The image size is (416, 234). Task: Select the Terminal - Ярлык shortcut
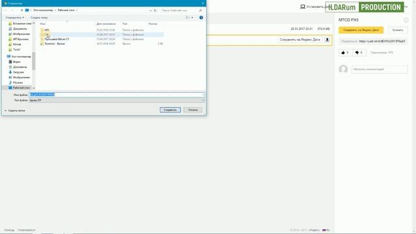55,44
